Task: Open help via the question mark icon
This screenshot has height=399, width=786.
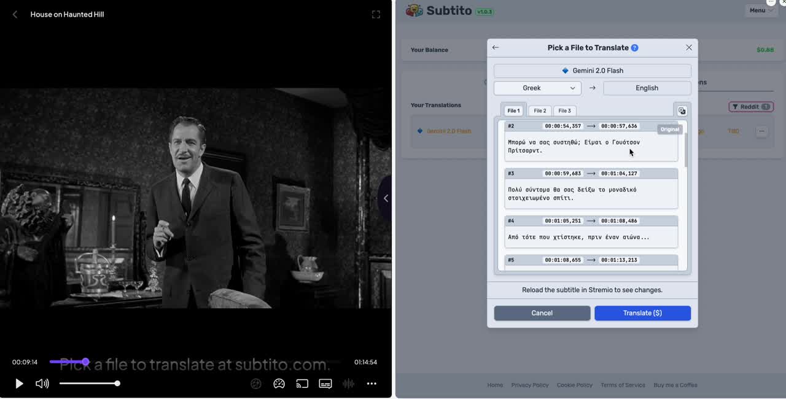Action: click(636, 47)
